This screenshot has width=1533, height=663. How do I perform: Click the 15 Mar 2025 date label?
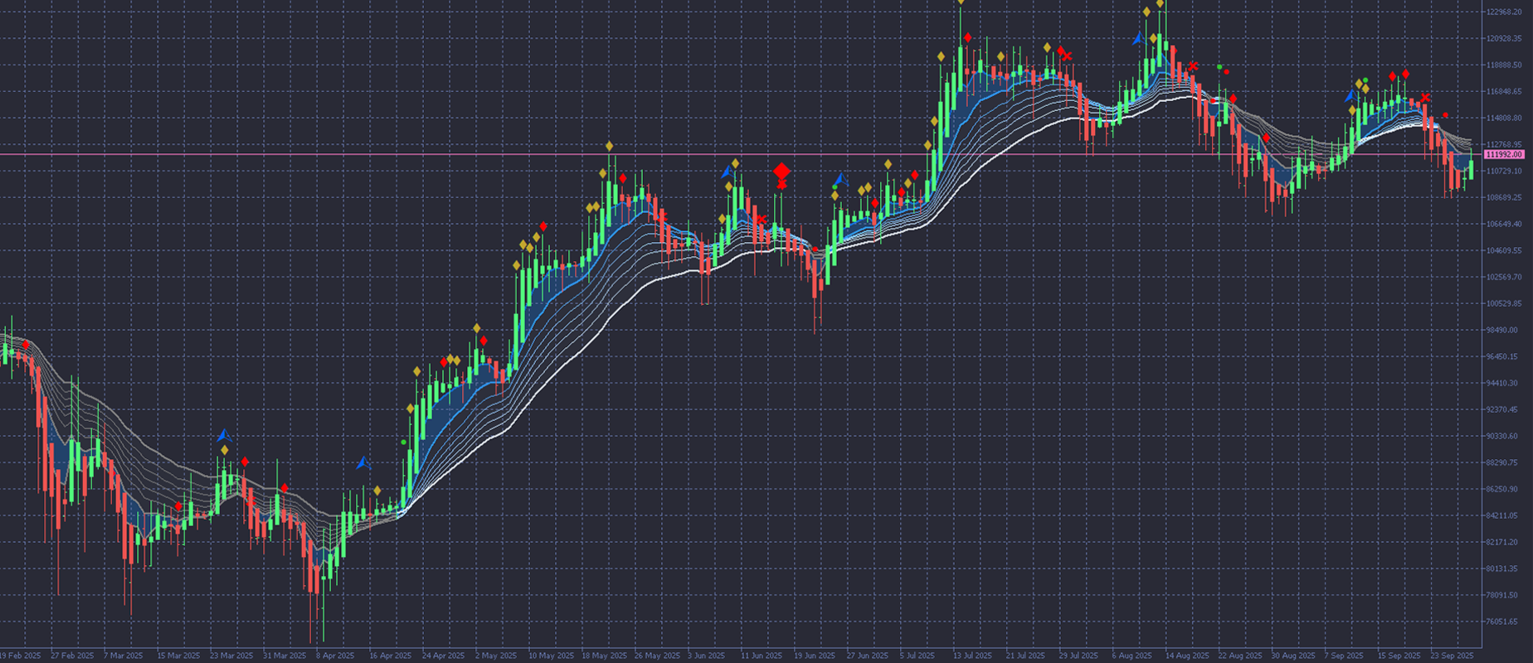178,656
